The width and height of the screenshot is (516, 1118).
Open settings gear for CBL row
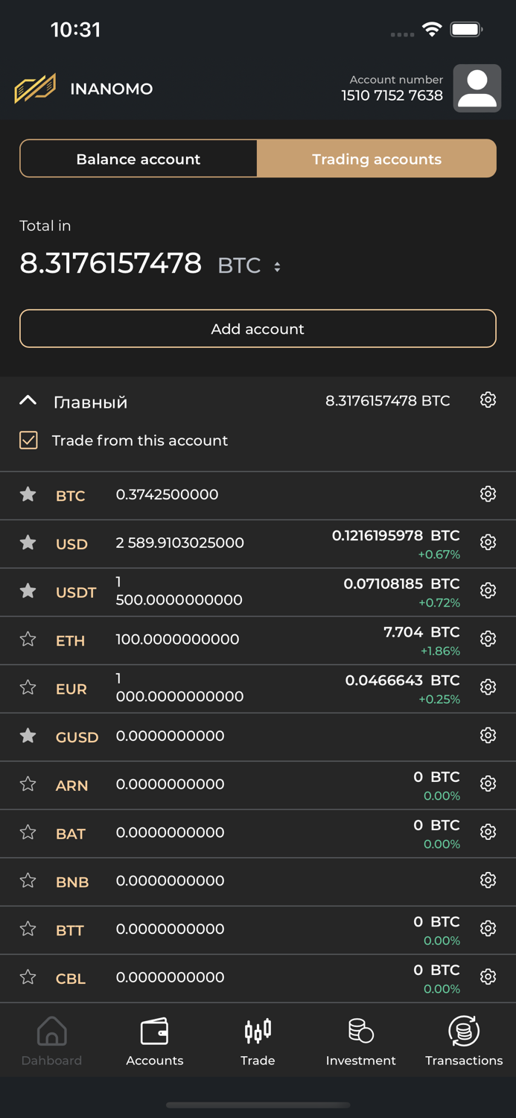pos(488,976)
